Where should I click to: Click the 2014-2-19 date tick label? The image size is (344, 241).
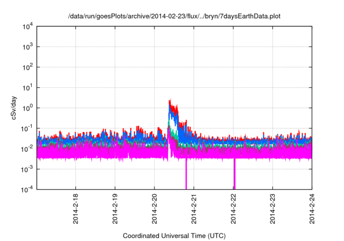(x=115, y=209)
